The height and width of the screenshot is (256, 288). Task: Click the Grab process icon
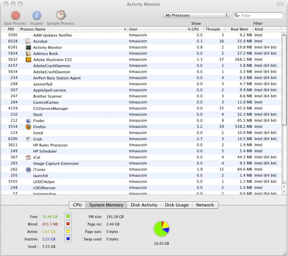point(28,139)
